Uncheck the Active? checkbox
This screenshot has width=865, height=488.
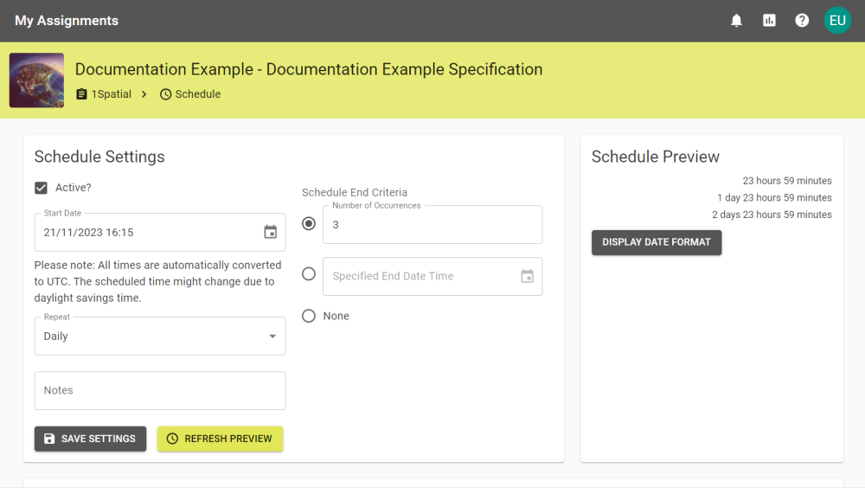pyautogui.click(x=41, y=188)
